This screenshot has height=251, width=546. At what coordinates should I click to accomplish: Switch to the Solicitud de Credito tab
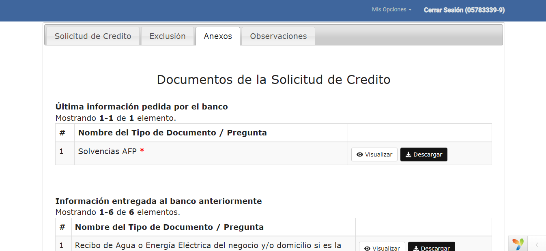[93, 36]
